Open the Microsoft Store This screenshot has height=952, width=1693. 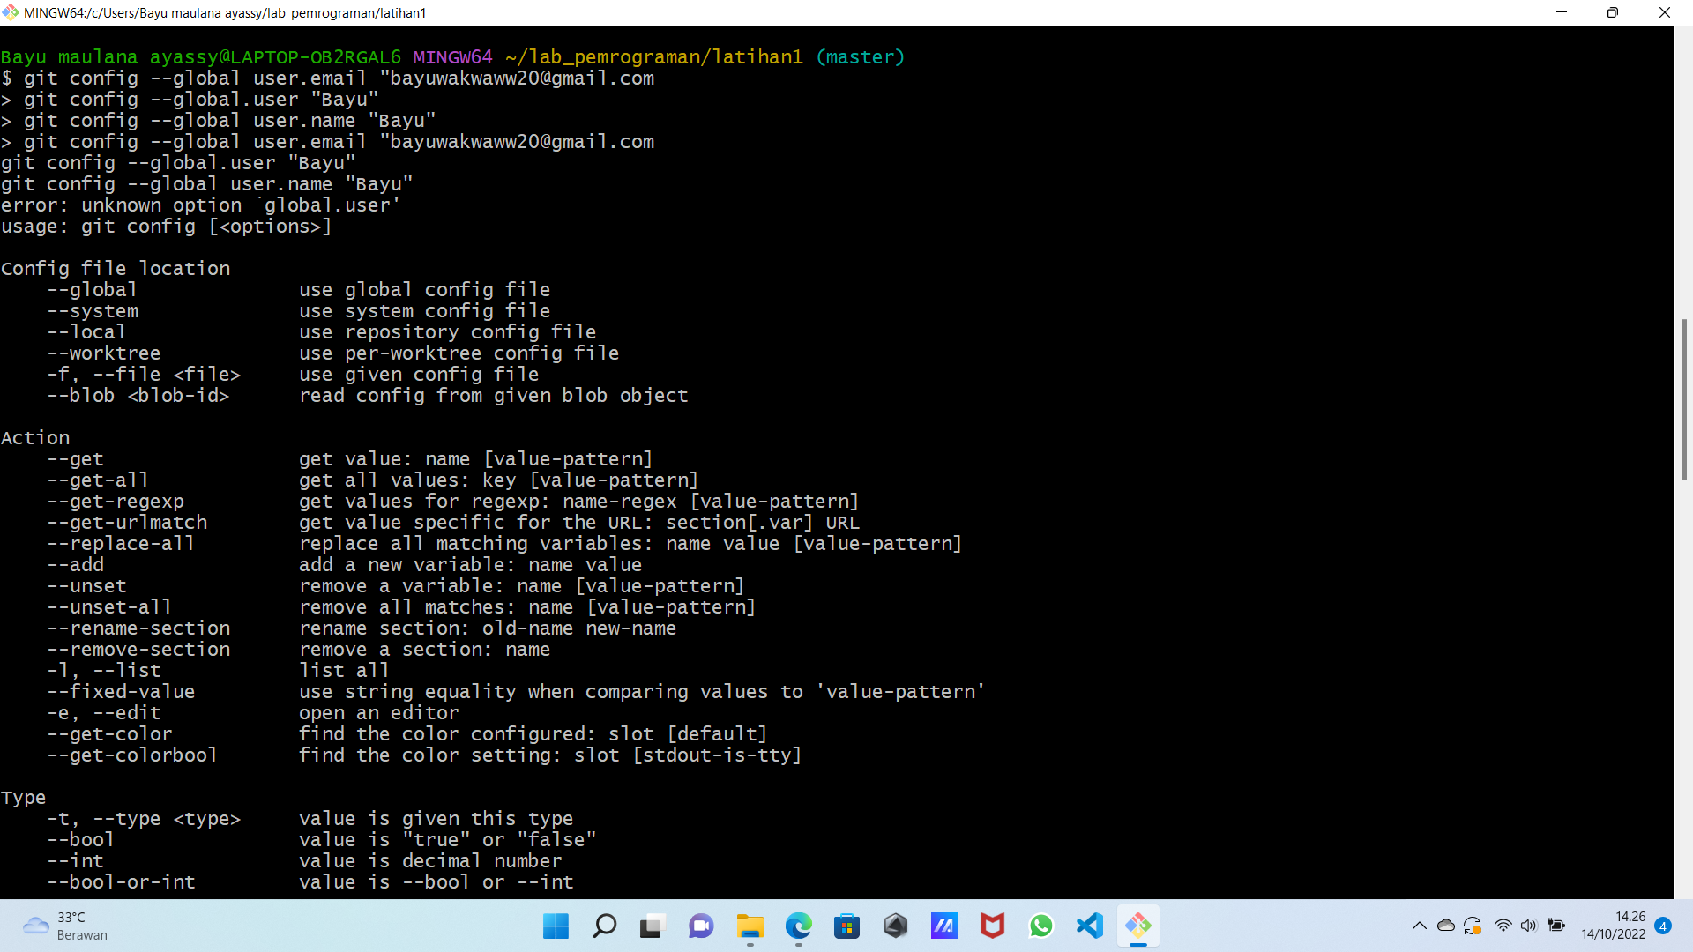point(847,926)
